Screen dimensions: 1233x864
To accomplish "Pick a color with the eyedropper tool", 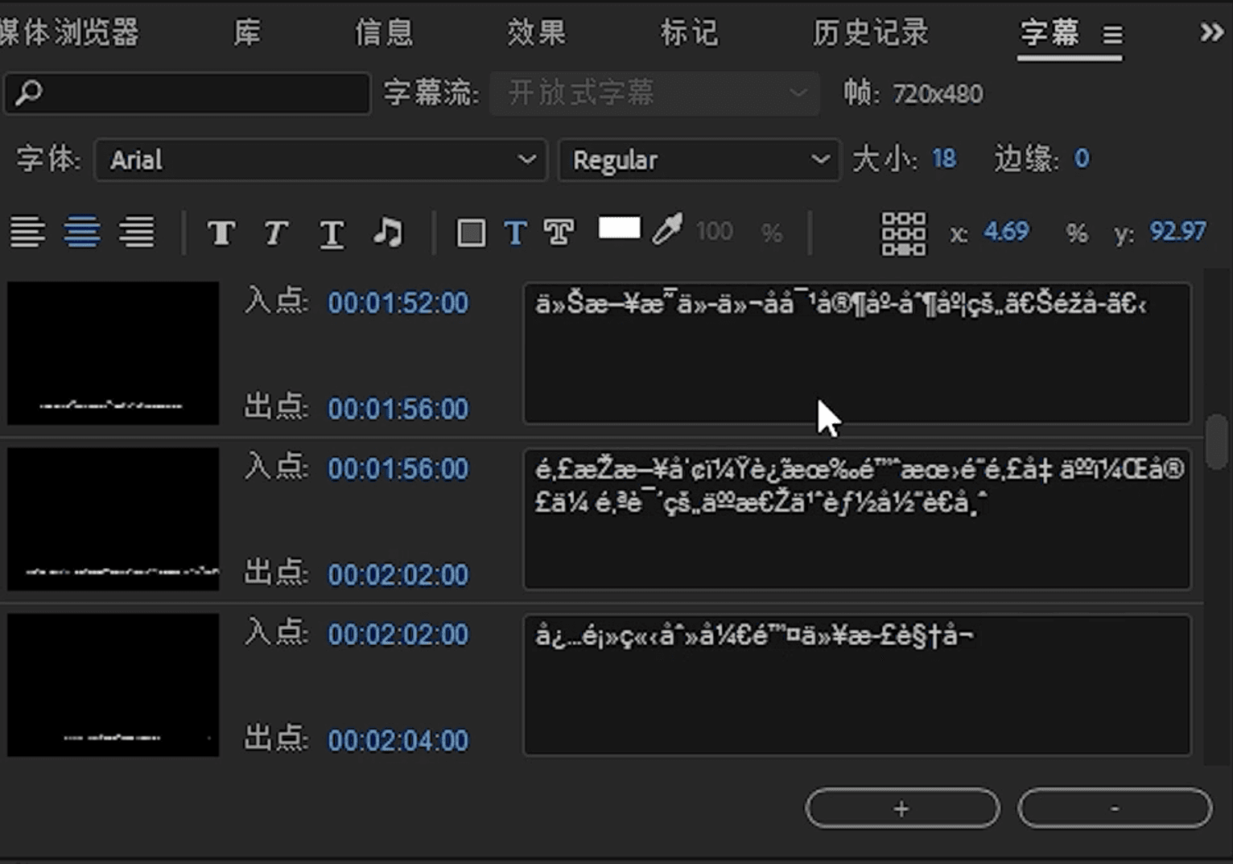I will click(x=666, y=232).
